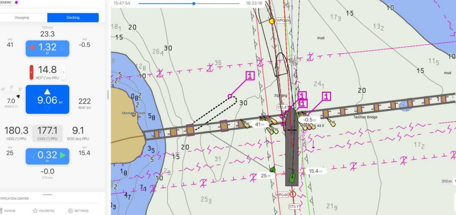
Task: Toggle the GENERIC status indicator dot
Action: [x=16, y=2]
